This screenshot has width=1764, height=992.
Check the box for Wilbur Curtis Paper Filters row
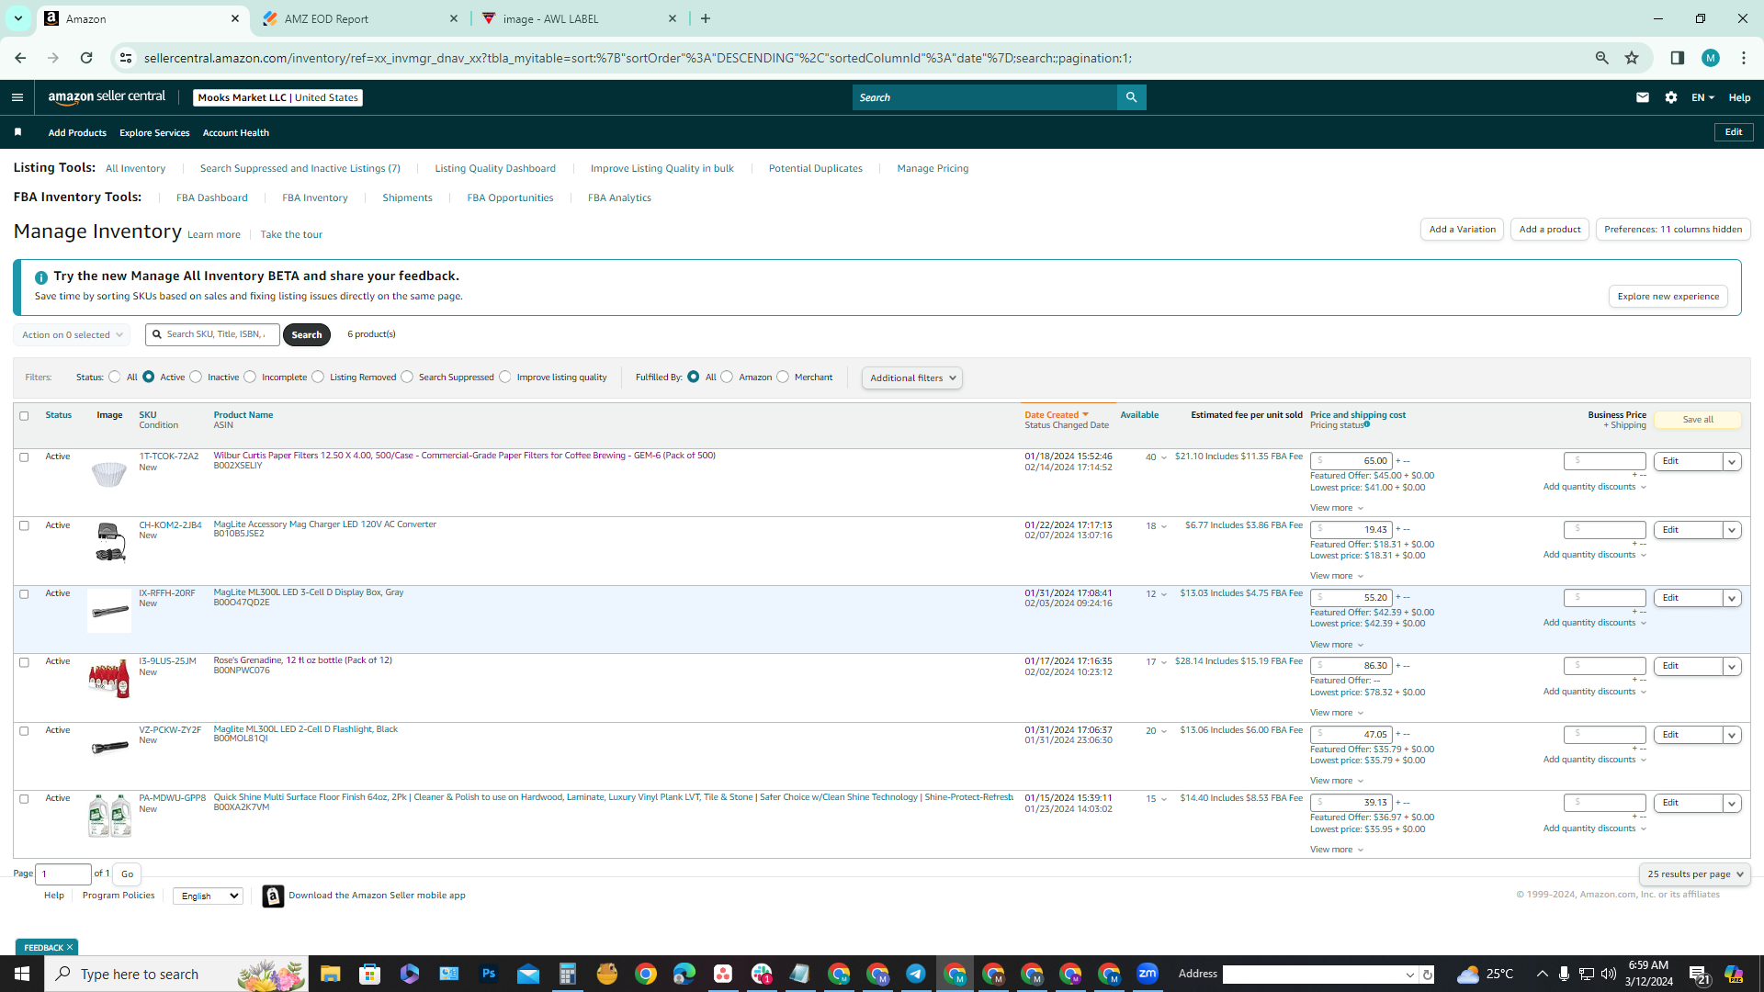(24, 457)
